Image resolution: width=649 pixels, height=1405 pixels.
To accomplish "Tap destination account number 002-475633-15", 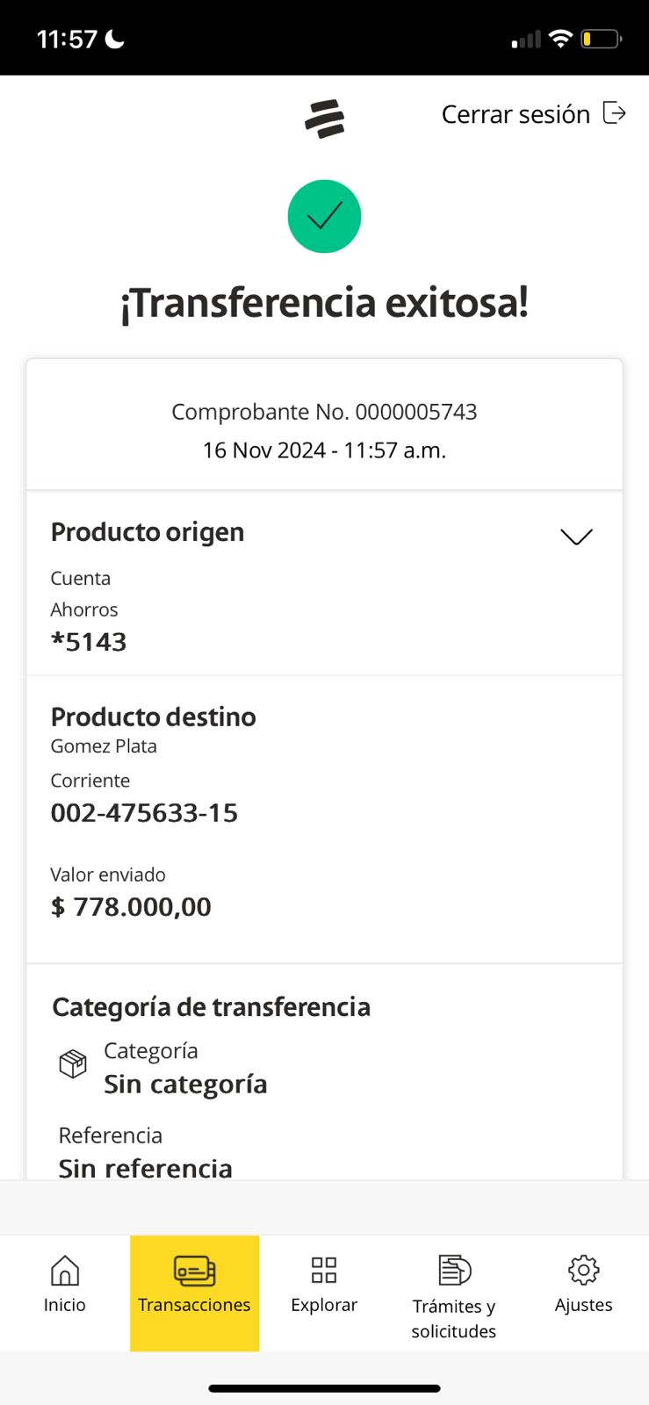I will [x=144, y=813].
